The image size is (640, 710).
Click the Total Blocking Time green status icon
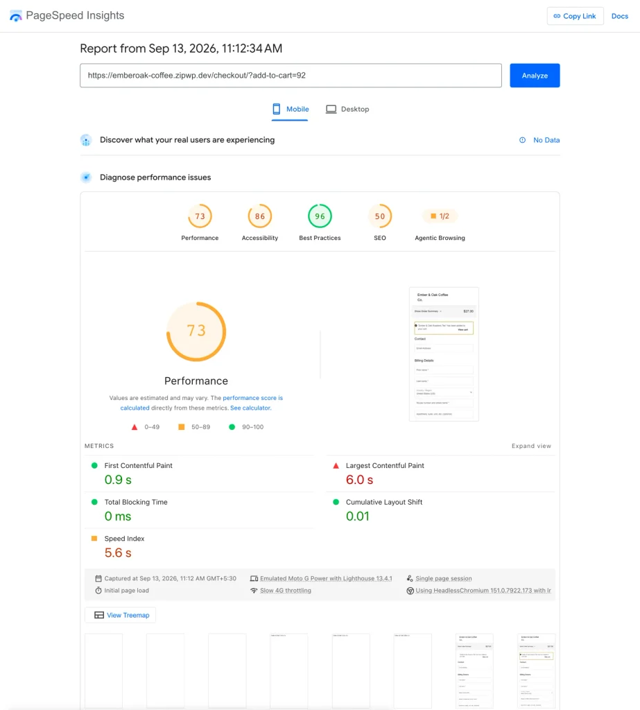(95, 502)
